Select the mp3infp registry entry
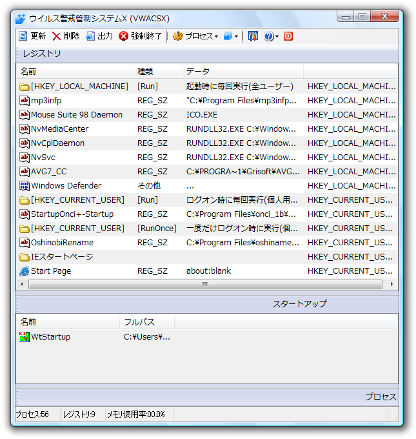Screen dimensions: 416x439 (x=207, y=101)
